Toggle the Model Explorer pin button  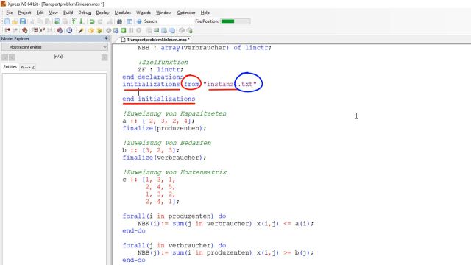click(106, 38)
